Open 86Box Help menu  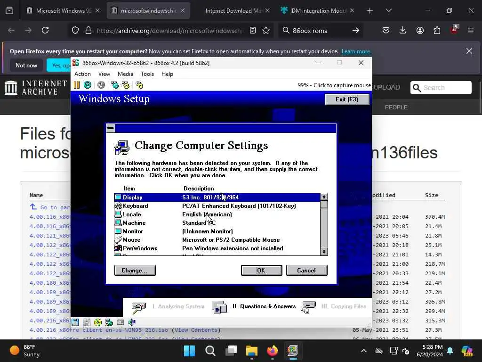[167, 74]
